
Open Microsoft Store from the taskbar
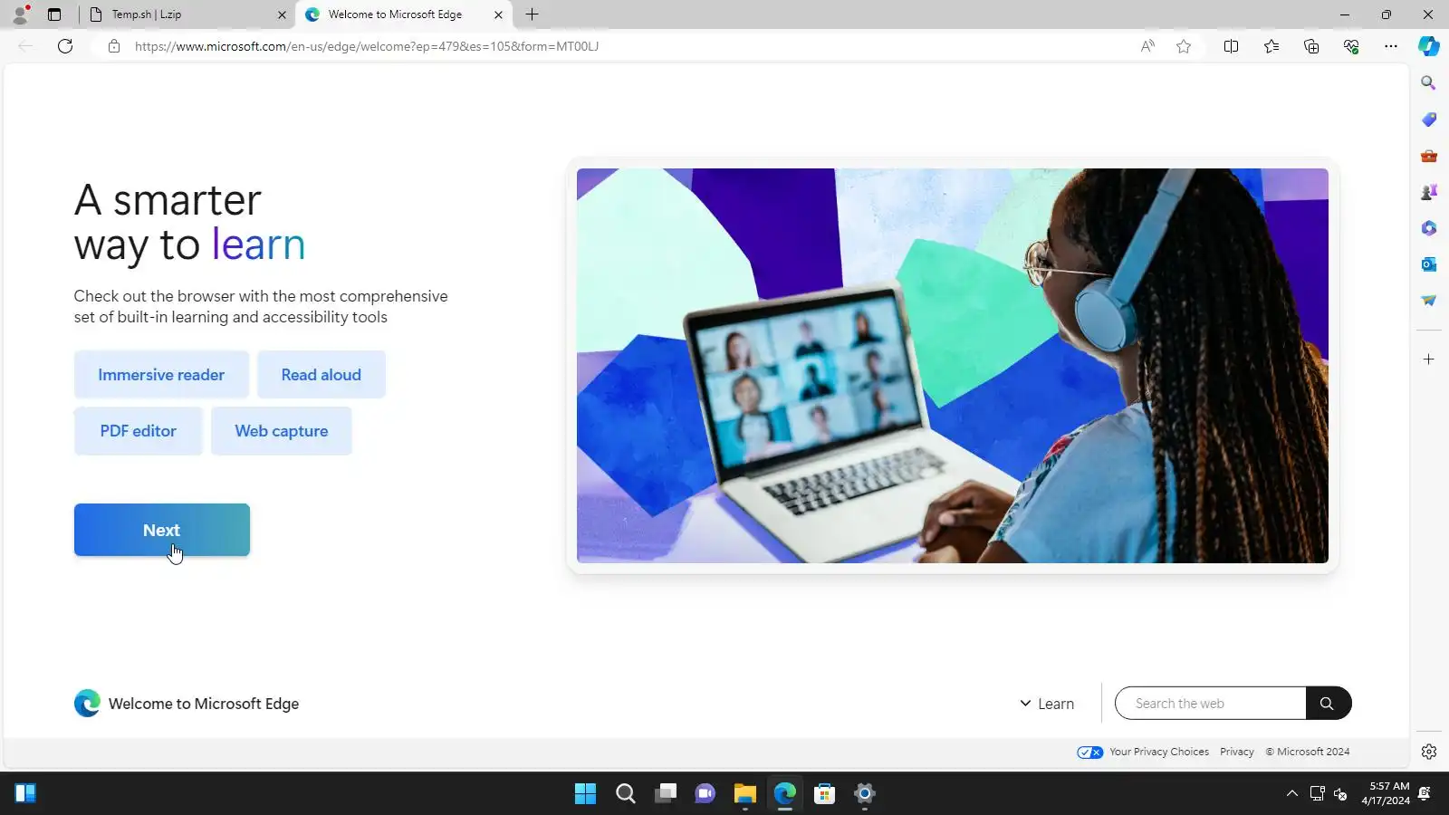click(x=825, y=794)
